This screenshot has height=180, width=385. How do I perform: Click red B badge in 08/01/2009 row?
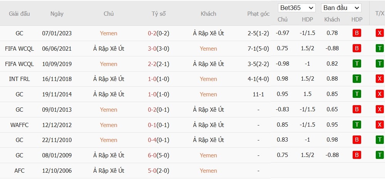pyautogui.click(x=357, y=155)
